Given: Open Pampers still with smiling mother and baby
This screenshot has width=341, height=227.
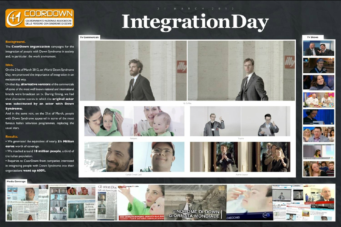Looking at the screenshot, I should (x=159, y=121).
